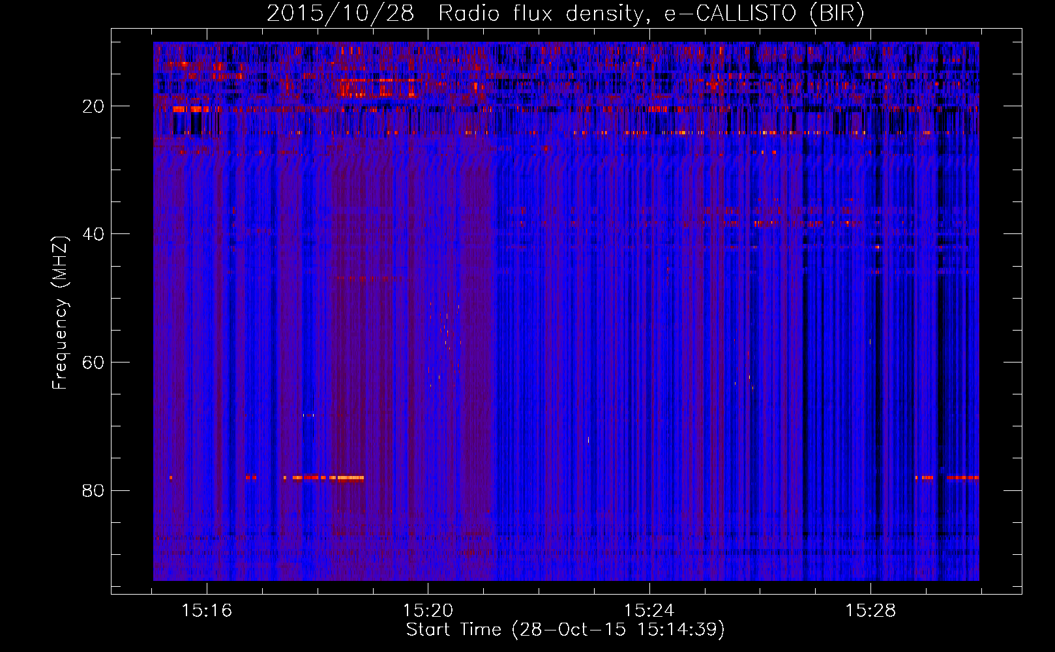Select the 15:16 time tick label
Image resolution: width=1055 pixels, height=652 pixels.
(207, 611)
